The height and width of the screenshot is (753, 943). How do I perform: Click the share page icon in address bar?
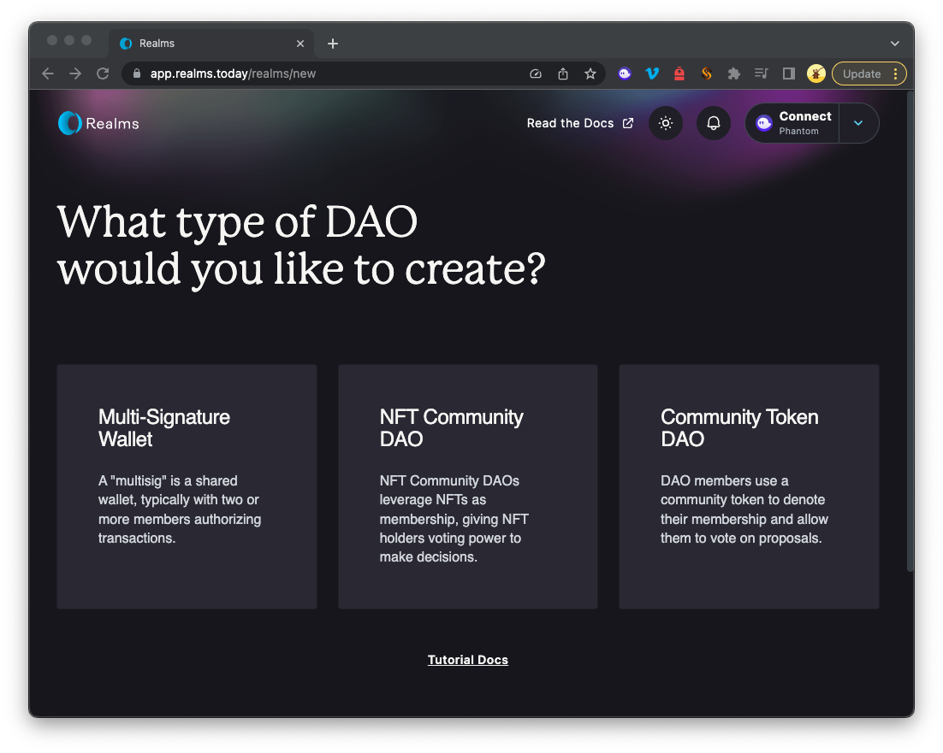coord(563,74)
